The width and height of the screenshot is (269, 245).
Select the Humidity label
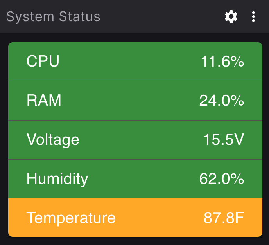57,179
